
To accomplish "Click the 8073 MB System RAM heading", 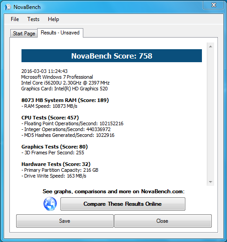I will [x=65, y=100].
